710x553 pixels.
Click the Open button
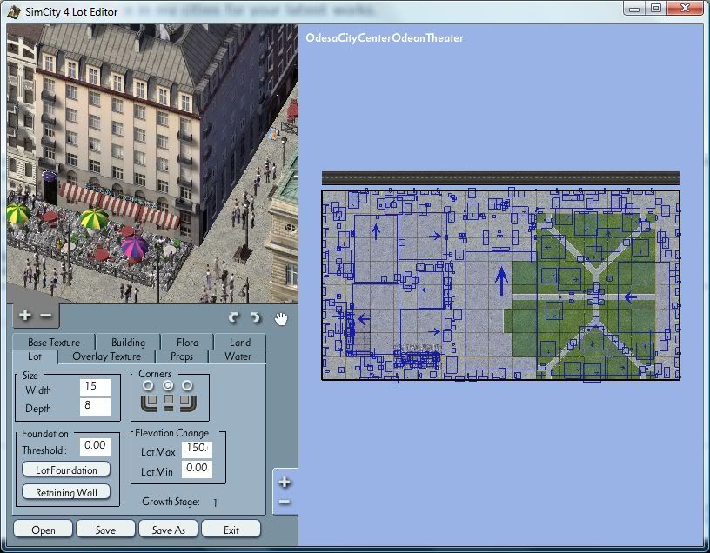(x=43, y=529)
